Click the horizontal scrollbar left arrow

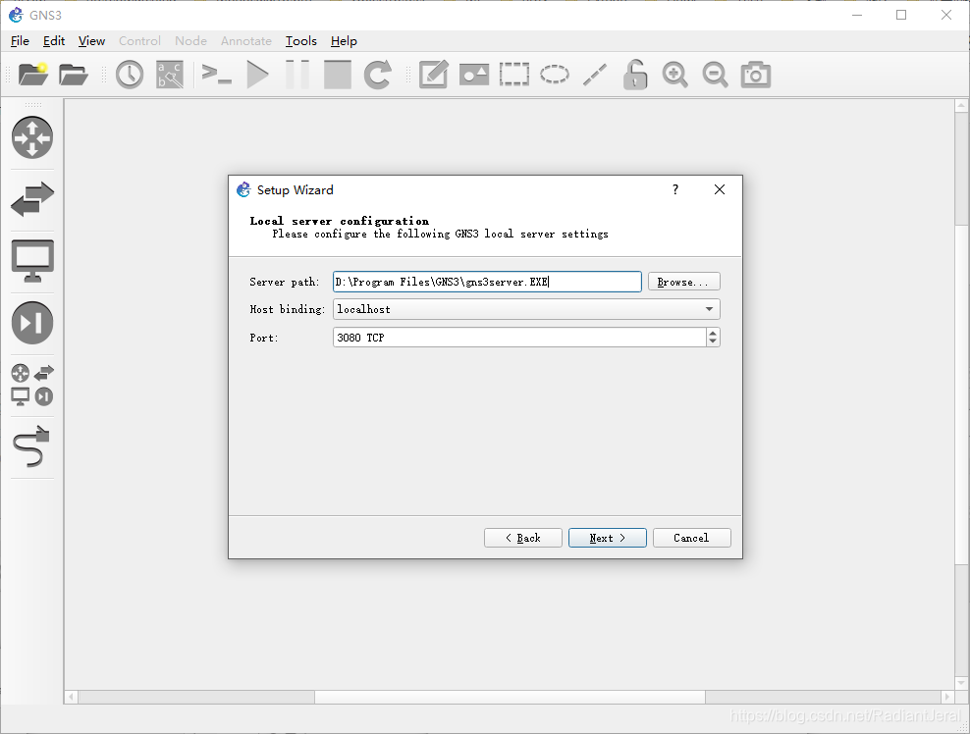(71, 697)
